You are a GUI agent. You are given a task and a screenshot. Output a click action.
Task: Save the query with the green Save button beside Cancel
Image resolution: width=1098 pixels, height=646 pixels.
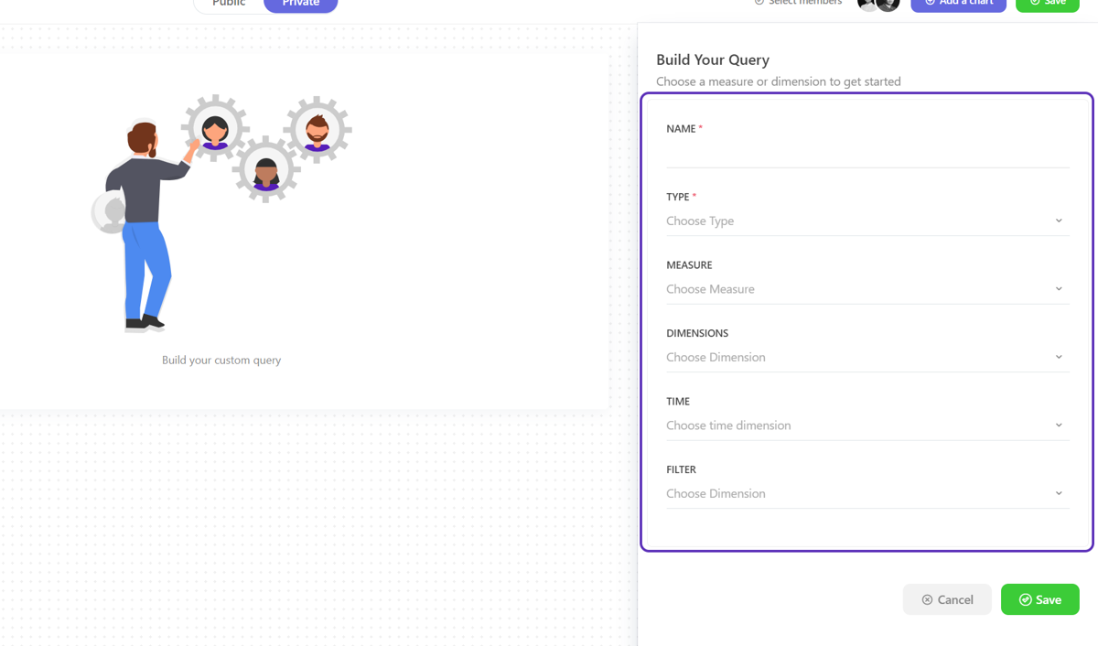1040,599
